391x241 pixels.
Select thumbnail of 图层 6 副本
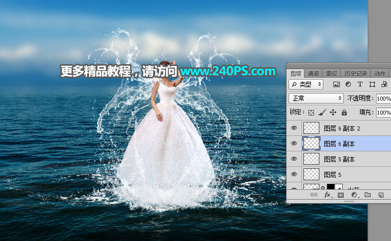tap(311, 143)
